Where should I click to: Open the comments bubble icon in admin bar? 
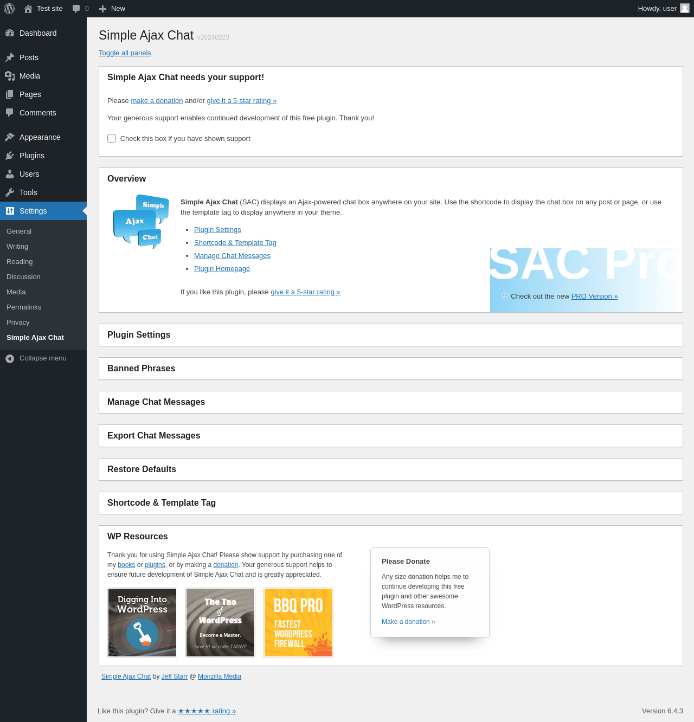pyautogui.click(x=76, y=9)
